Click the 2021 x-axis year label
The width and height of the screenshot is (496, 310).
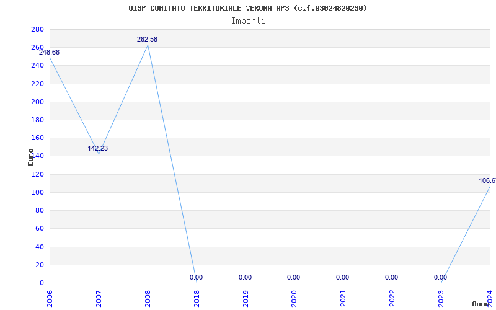click(343, 298)
